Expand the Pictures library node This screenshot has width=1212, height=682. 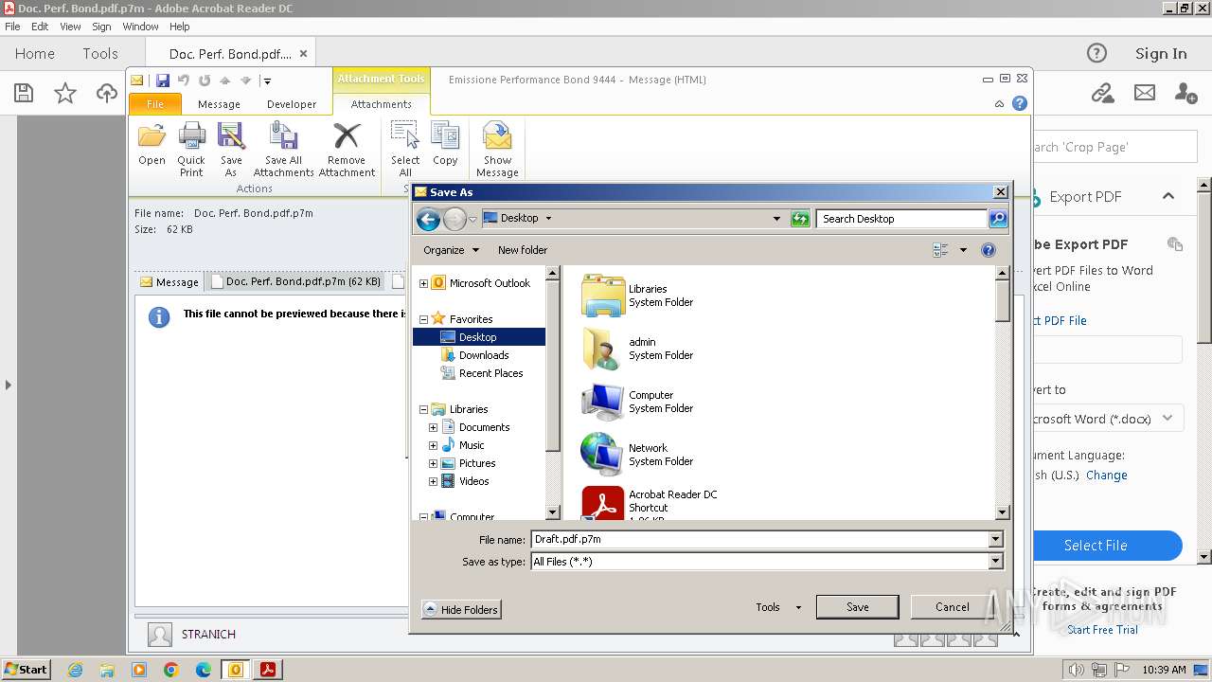point(433,463)
